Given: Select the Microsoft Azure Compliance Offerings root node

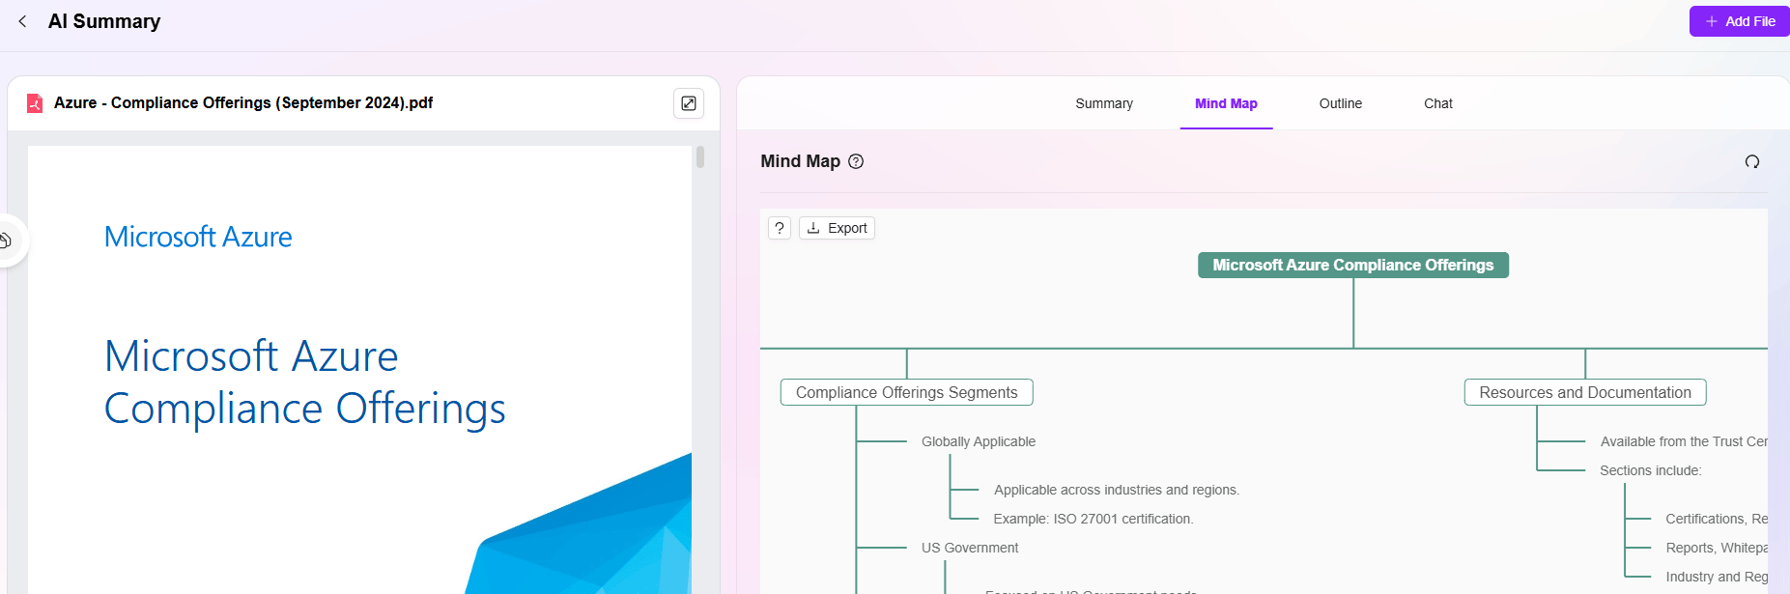Looking at the screenshot, I should tap(1353, 265).
